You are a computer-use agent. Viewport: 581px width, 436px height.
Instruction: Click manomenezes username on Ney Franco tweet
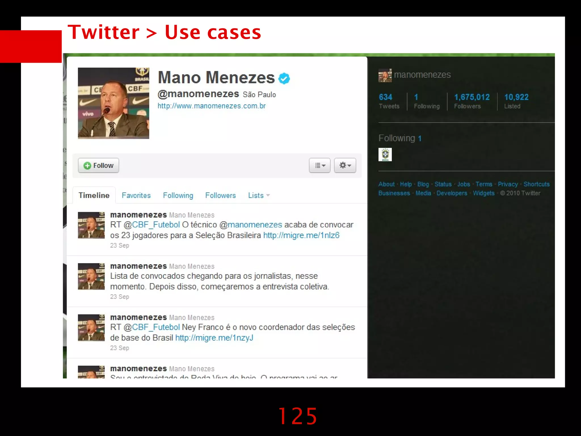[138, 317]
